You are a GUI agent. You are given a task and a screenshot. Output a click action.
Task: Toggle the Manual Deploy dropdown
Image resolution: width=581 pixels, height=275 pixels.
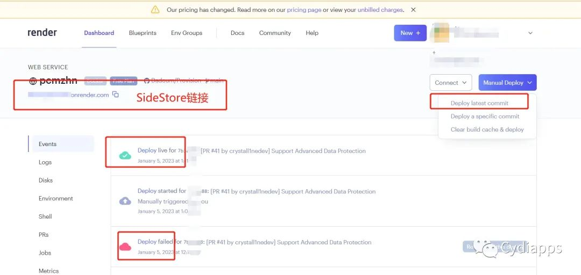[508, 83]
